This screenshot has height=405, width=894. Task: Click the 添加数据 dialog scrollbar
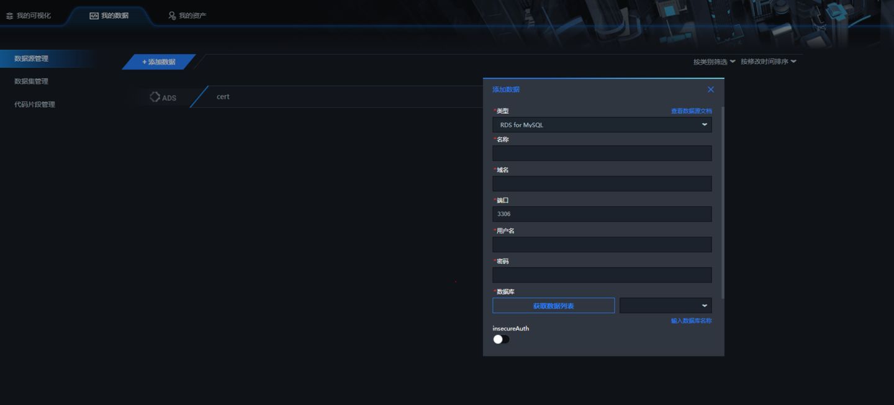[722, 202]
